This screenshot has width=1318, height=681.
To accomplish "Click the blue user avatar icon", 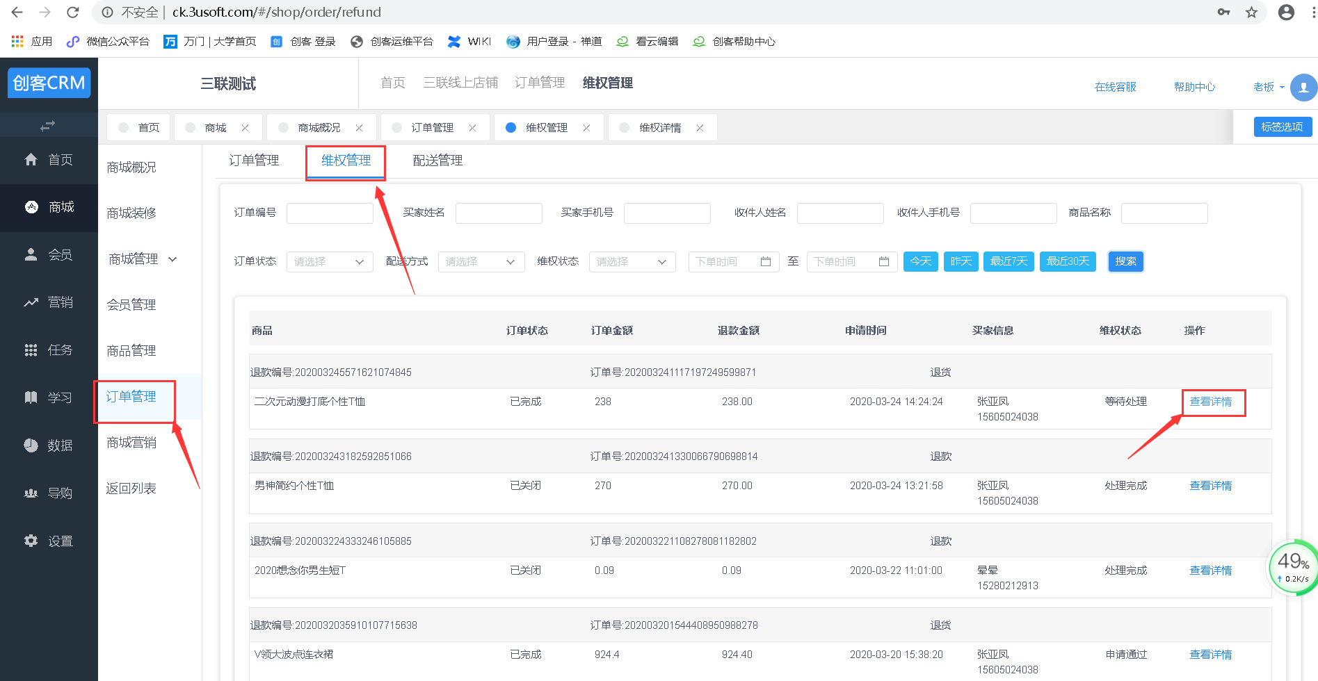I will tap(1303, 88).
